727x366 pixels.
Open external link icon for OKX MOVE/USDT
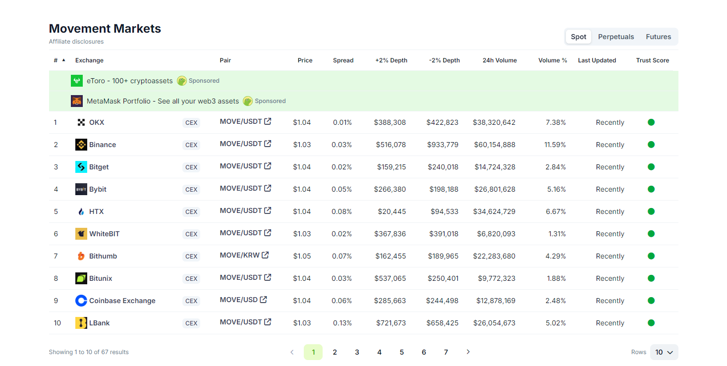point(268,121)
